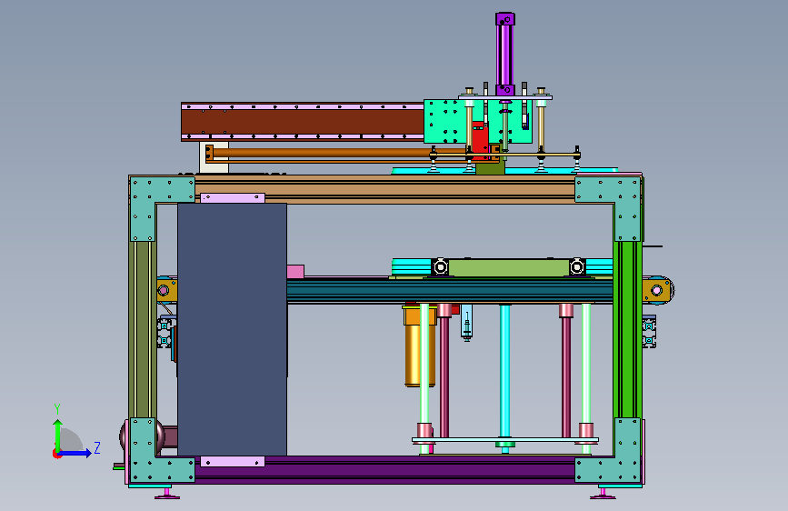Select the olive block beneath the red block
788x511 pixels.
point(490,168)
